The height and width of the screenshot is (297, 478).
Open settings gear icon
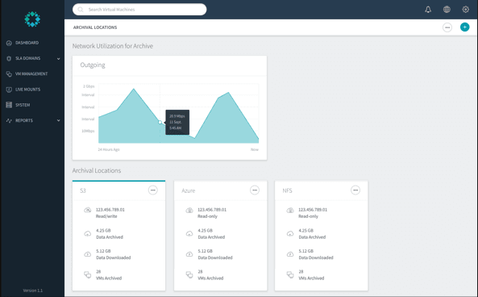(x=465, y=10)
